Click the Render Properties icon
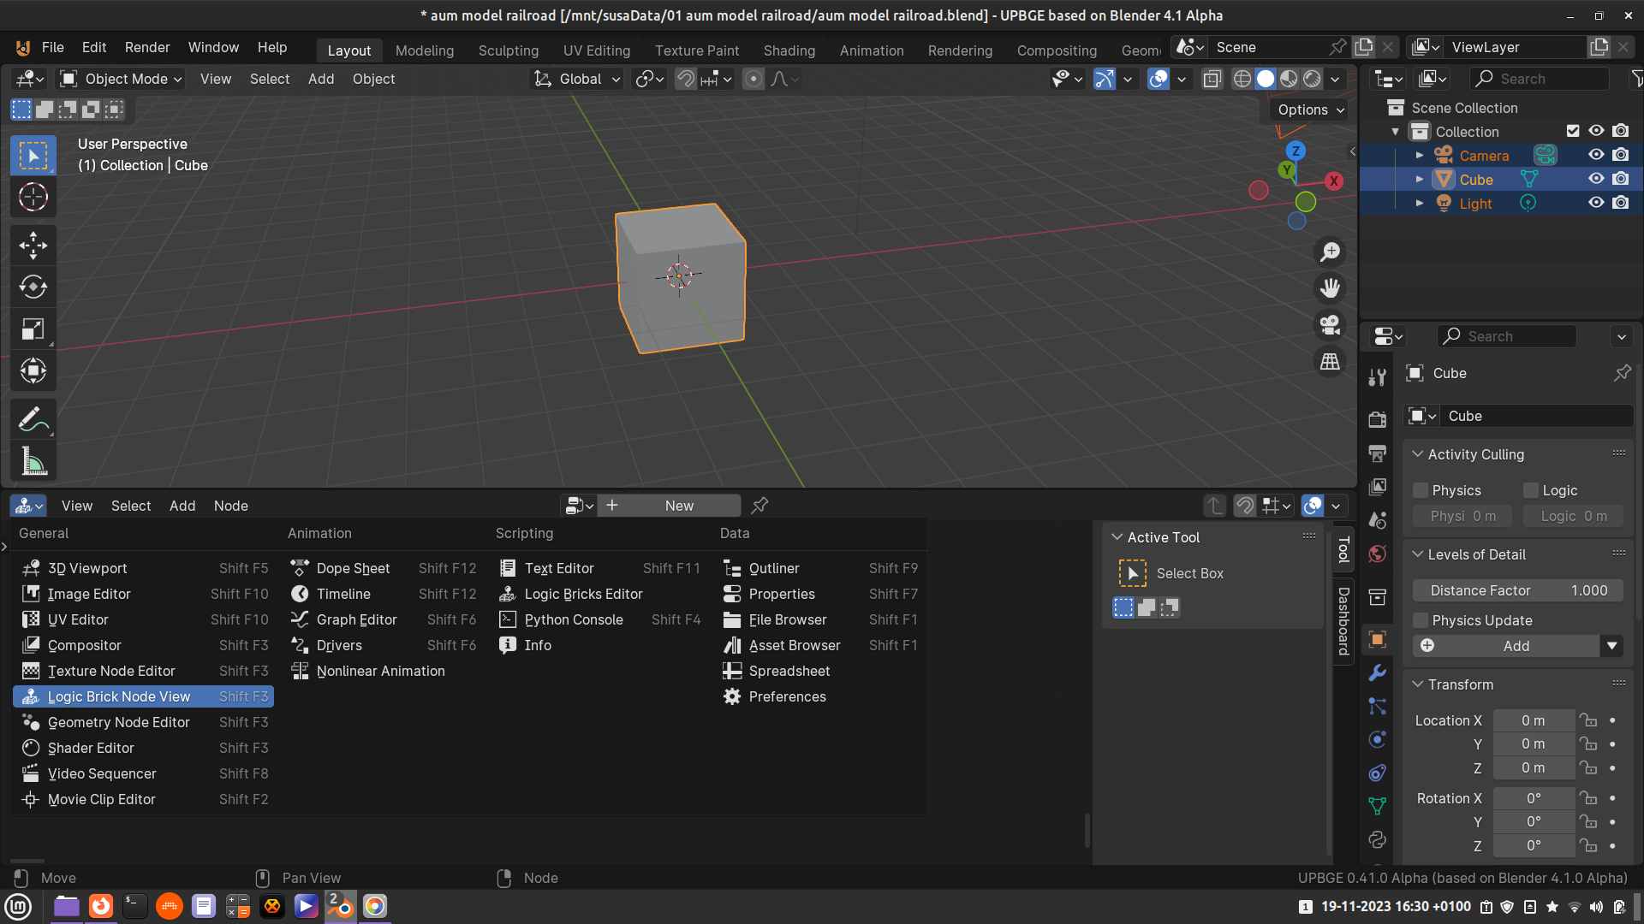Screen dimensions: 1644x924 1378,418
